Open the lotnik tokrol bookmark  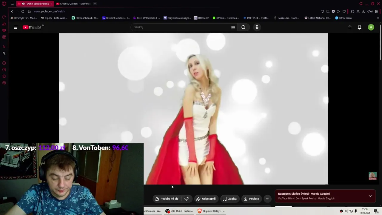[x=344, y=18]
